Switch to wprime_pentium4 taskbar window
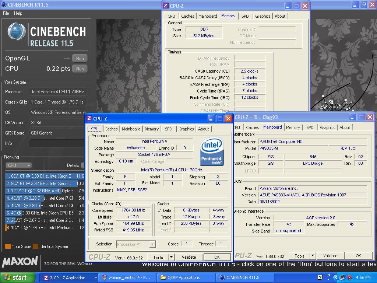 [x=127, y=278]
